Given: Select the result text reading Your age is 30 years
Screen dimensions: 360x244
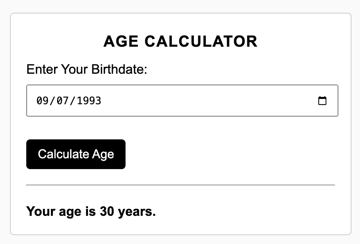Looking at the screenshot, I should pos(90,212).
